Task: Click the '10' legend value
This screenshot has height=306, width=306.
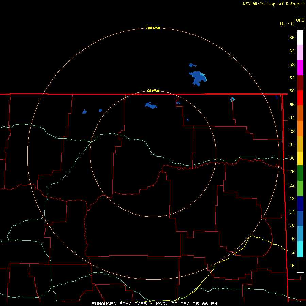Action: [292, 225]
